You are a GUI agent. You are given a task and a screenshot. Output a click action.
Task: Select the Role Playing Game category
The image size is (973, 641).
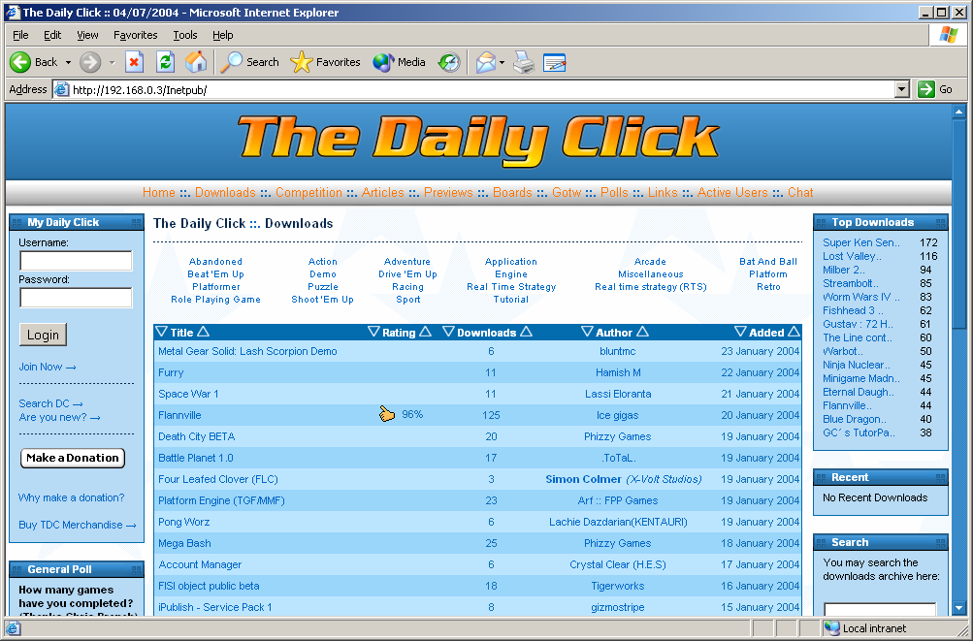215,299
